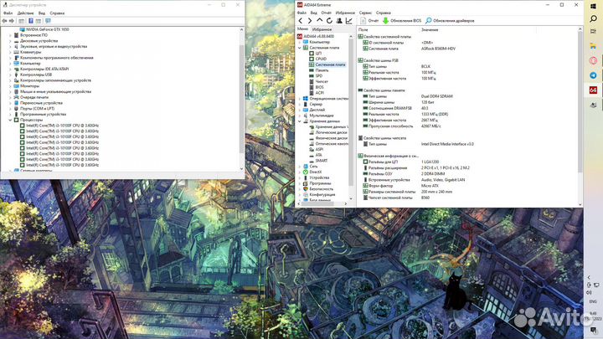Screen dimensions: 603x339
Task: Open Telegram from the taskbar
Action: click(x=593, y=75)
